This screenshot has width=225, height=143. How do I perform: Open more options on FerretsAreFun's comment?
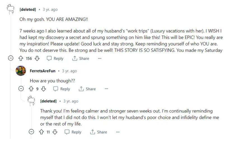tap(106, 89)
